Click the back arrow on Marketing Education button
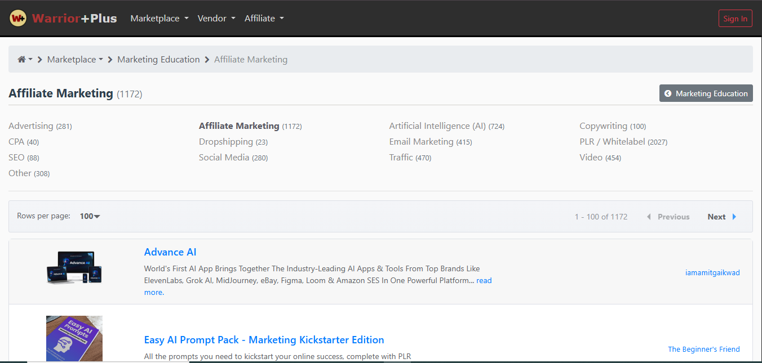 (x=668, y=93)
